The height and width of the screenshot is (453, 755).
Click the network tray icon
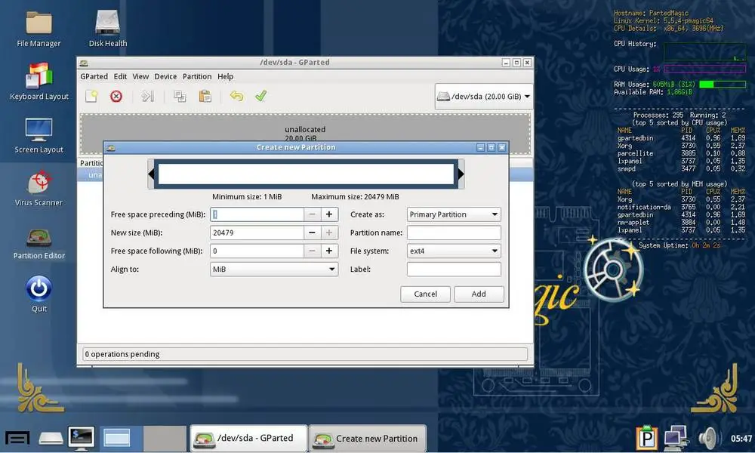676,438
